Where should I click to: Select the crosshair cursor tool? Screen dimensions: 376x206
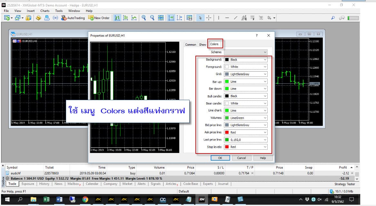point(209,18)
